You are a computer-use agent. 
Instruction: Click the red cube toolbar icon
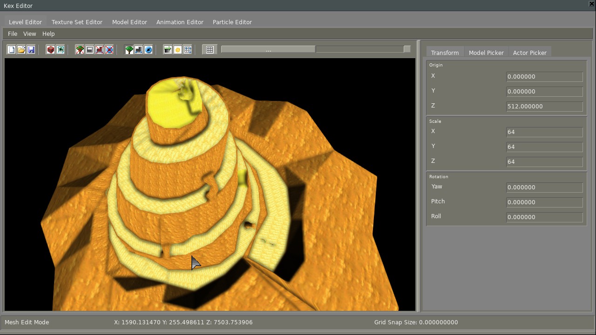51,50
